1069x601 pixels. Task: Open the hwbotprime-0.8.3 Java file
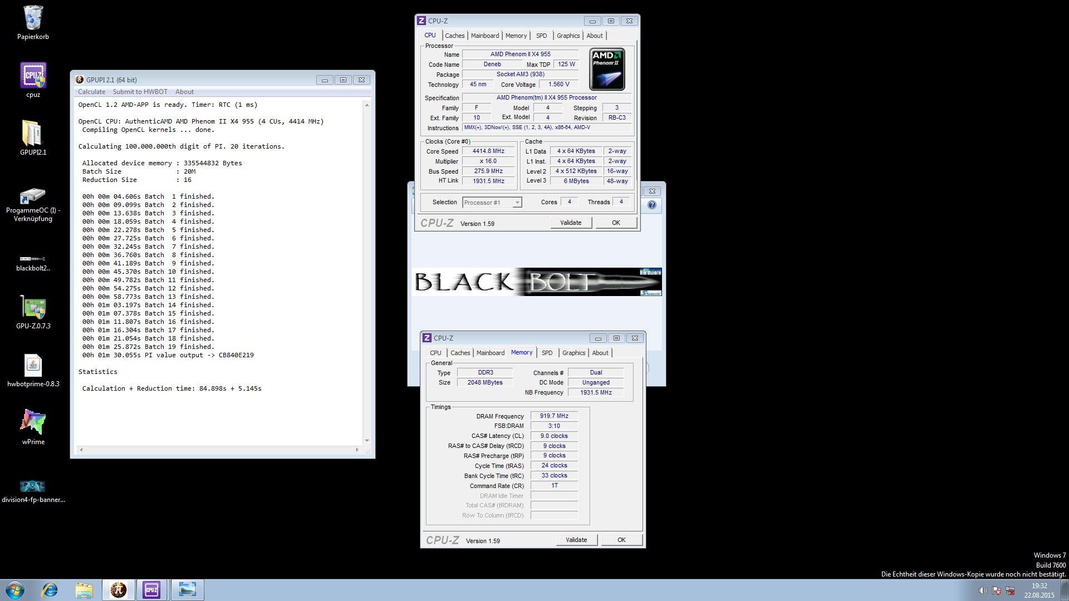(x=33, y=371)
